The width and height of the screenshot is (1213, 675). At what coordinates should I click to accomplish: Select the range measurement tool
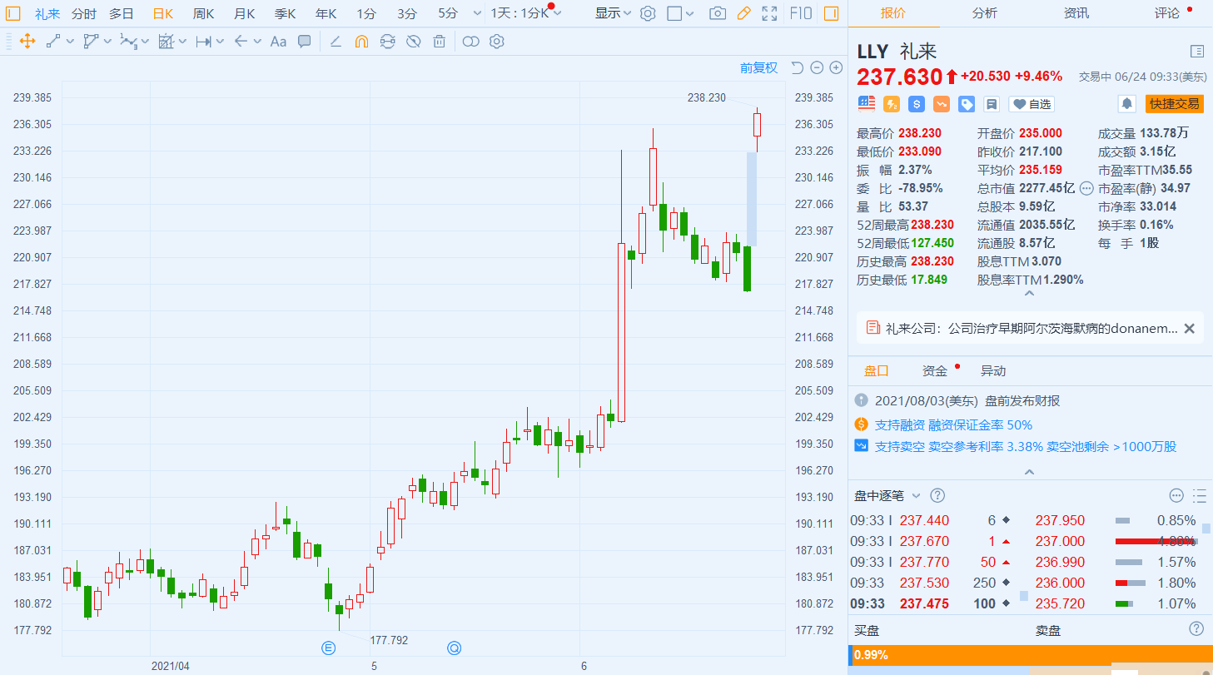[x=203, y=42]
